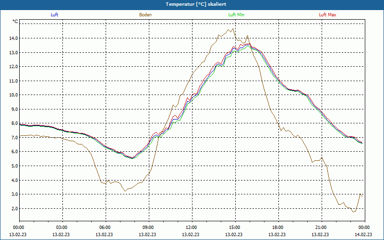
Task: Click the 10,0 y-axis value
Action: tap(14, 95)
